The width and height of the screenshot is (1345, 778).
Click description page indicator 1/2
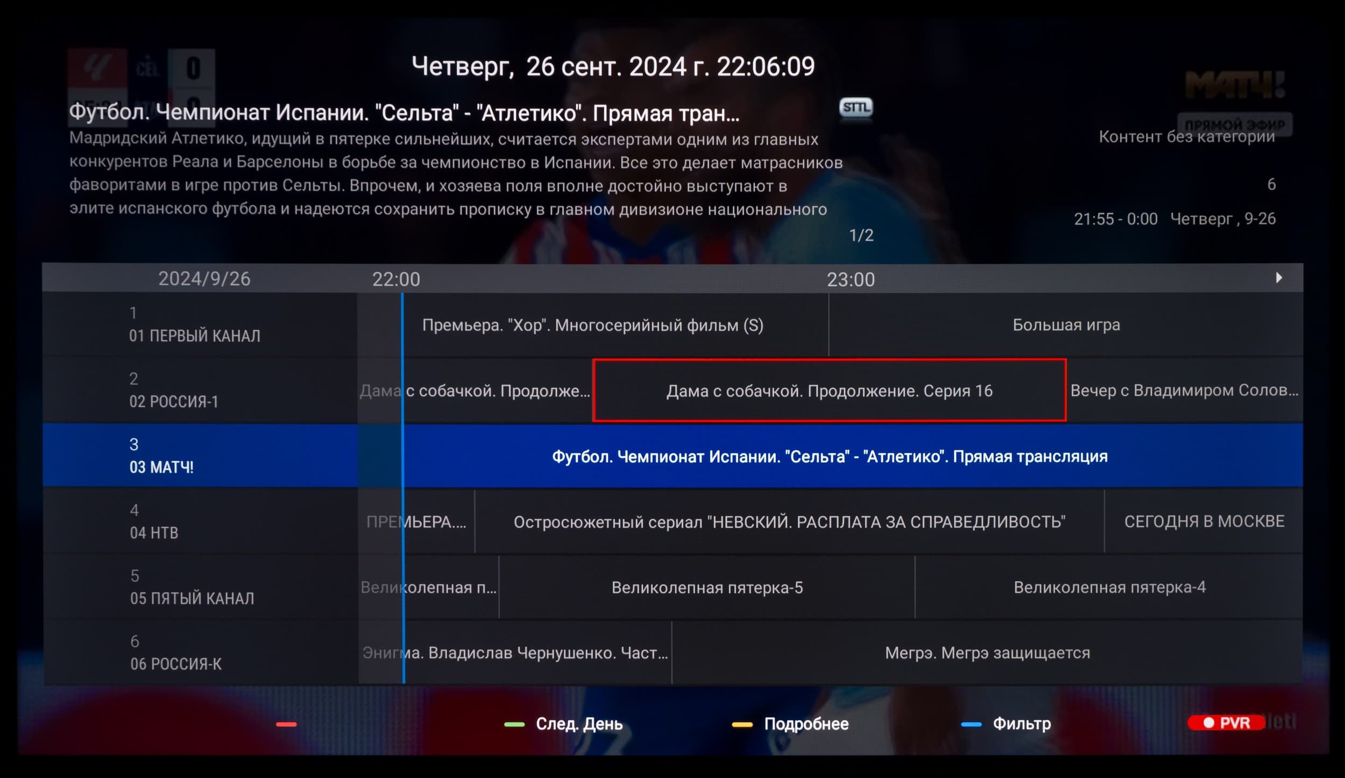click(861, 235)
